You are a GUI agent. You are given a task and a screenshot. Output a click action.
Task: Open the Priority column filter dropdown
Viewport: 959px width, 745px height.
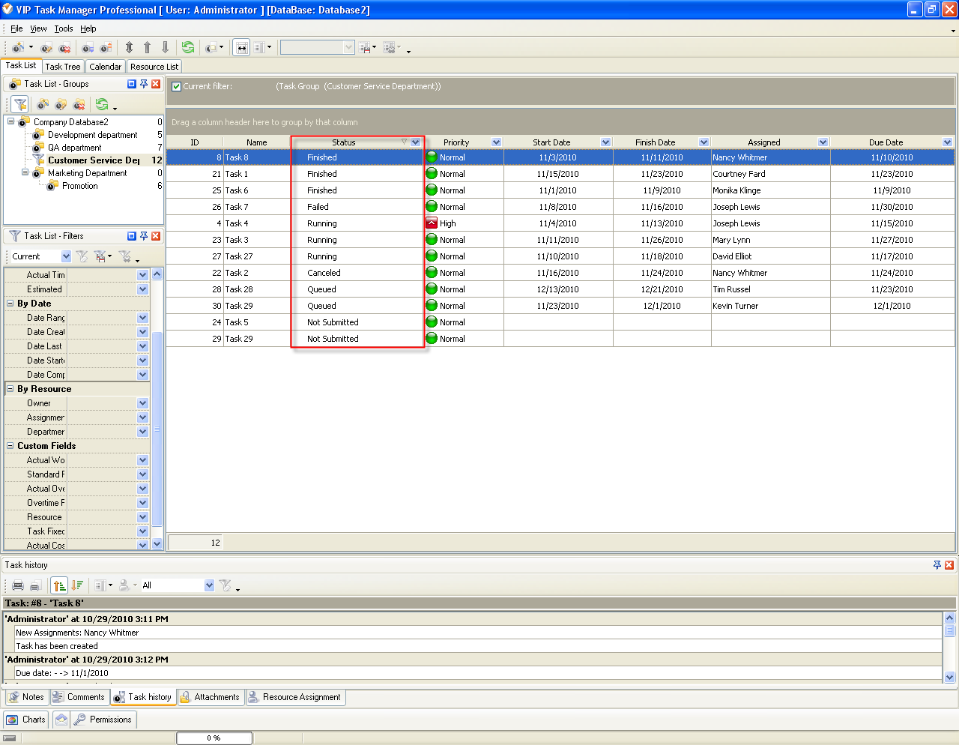pos(495,142)
